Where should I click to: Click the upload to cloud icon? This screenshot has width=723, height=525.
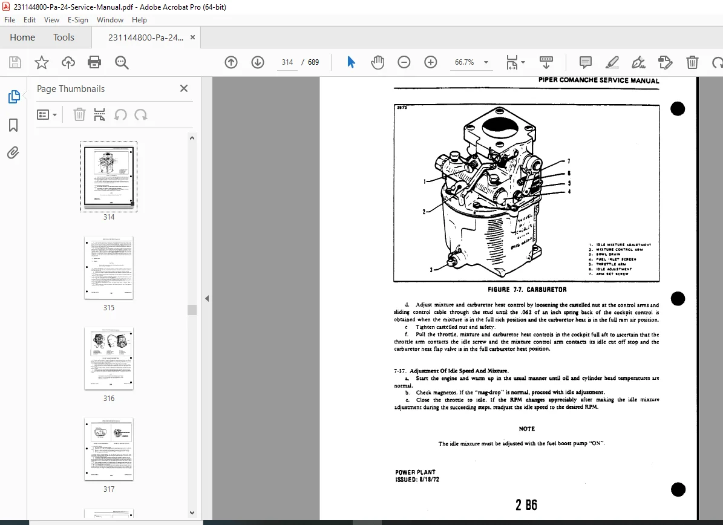coord(68,62)
